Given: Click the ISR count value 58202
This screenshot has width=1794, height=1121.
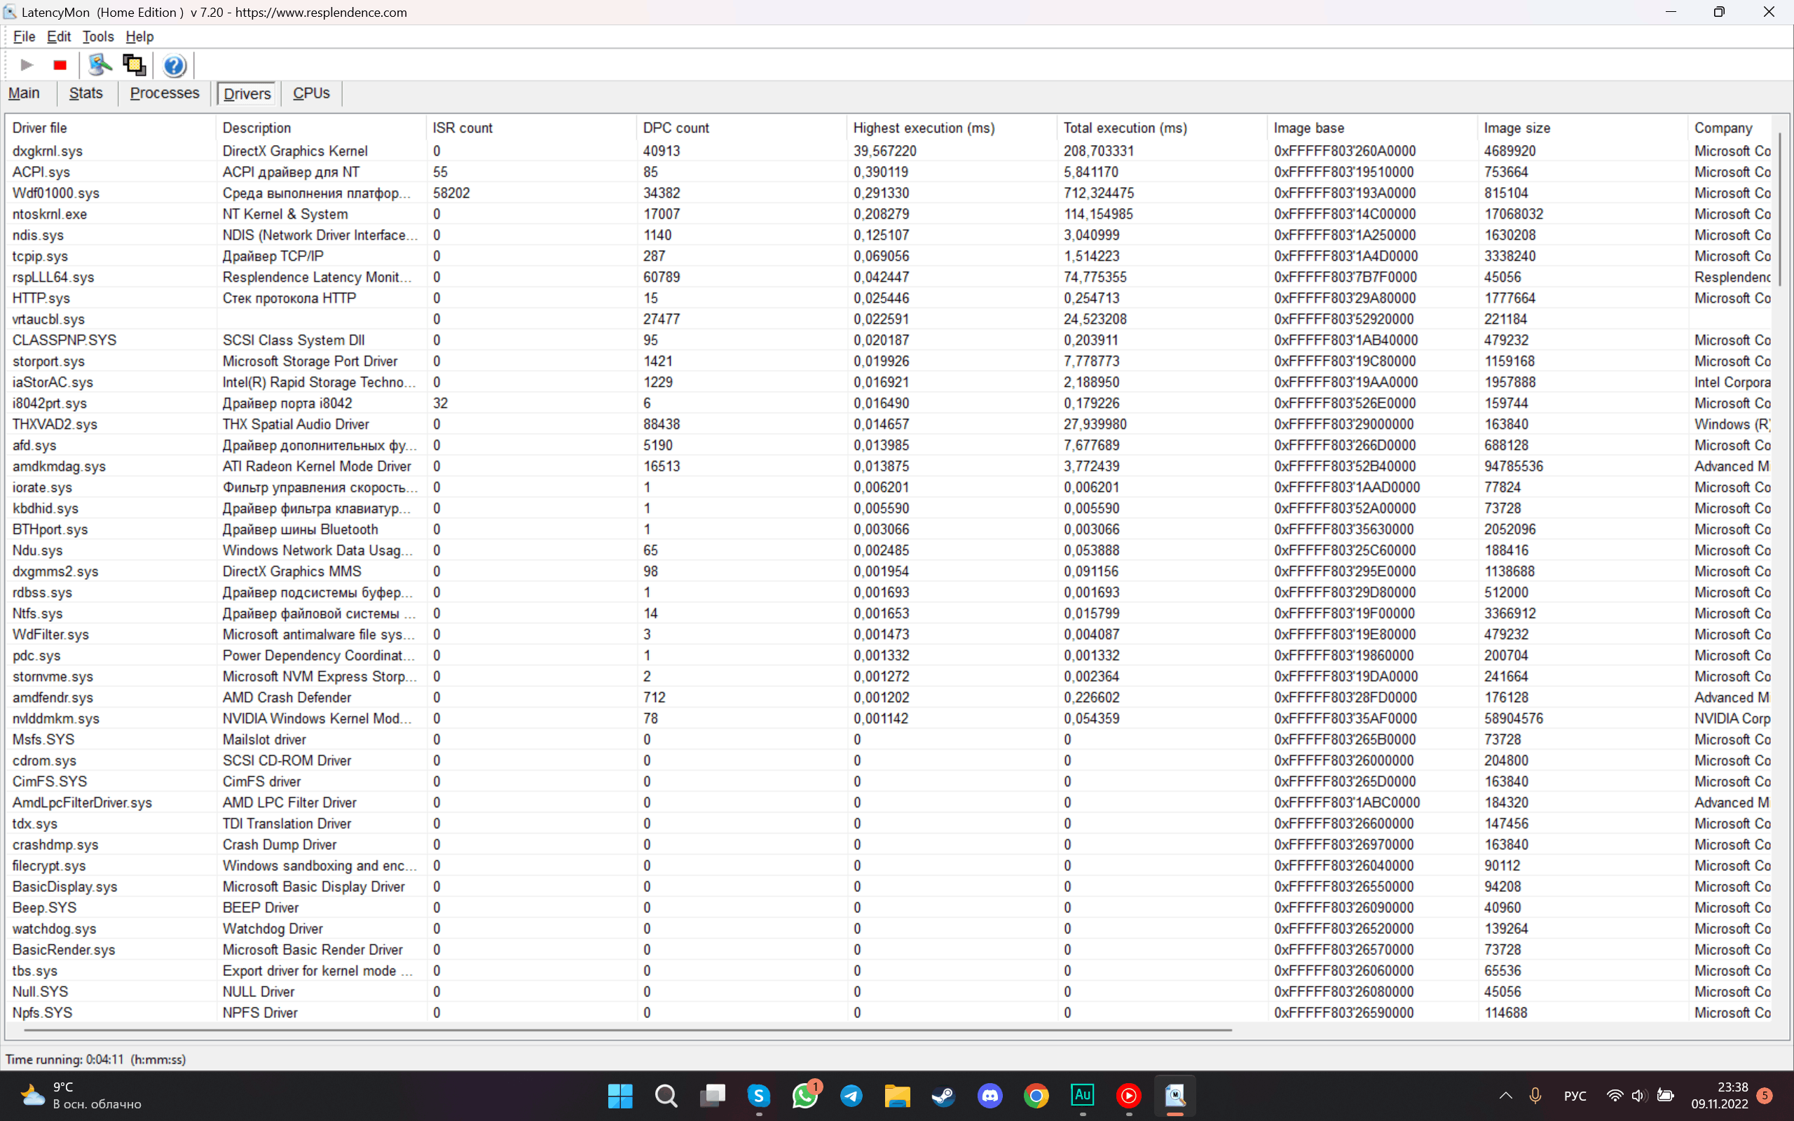Looking at the screenshot, I should (451, 193).
